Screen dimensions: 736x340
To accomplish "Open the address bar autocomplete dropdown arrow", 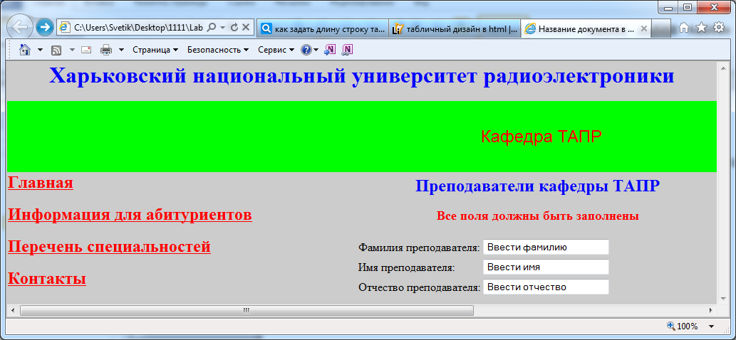I will [x=222, y=28].
